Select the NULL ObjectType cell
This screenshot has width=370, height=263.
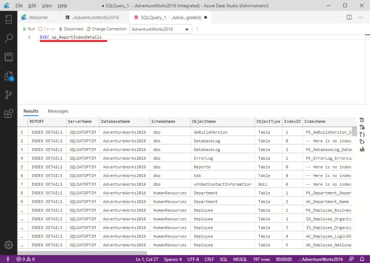pos(269,184)
